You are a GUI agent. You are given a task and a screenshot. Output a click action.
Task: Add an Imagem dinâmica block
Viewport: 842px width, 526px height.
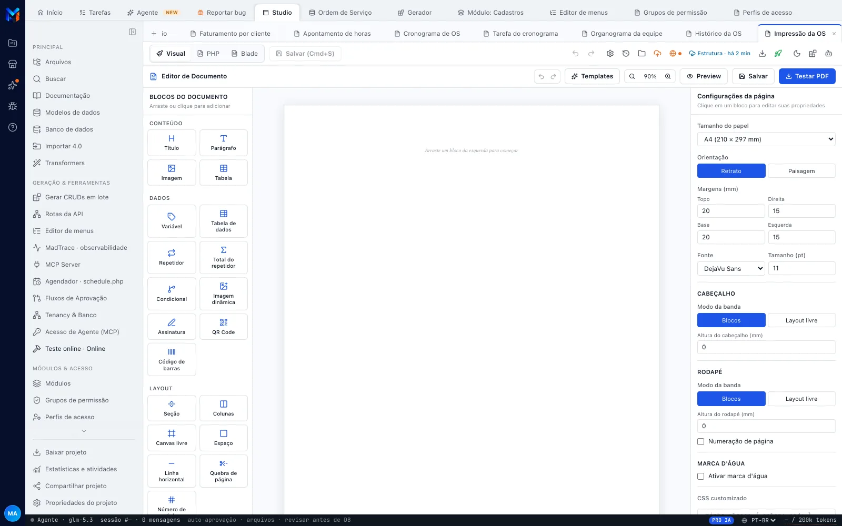(x=224, y=294)
